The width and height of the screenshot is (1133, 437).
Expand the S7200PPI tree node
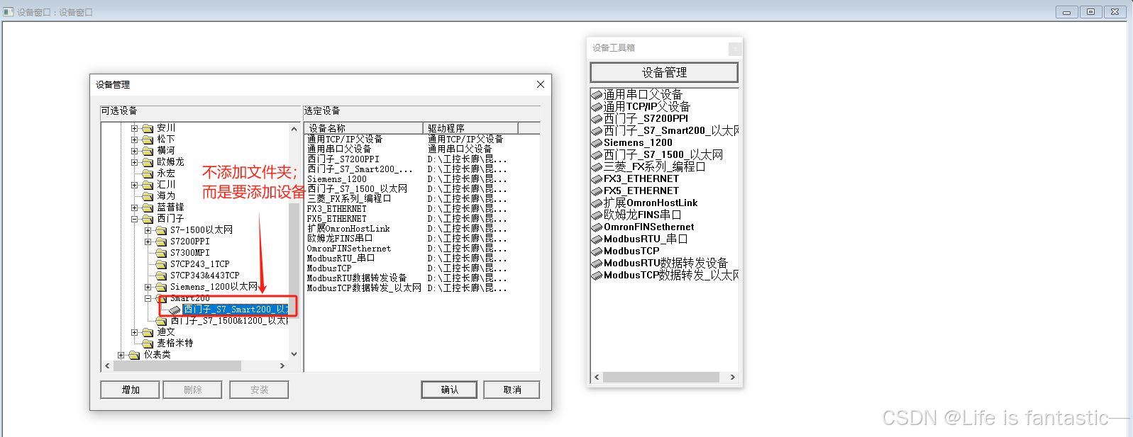pyautogui.click(x=148, y=242)
